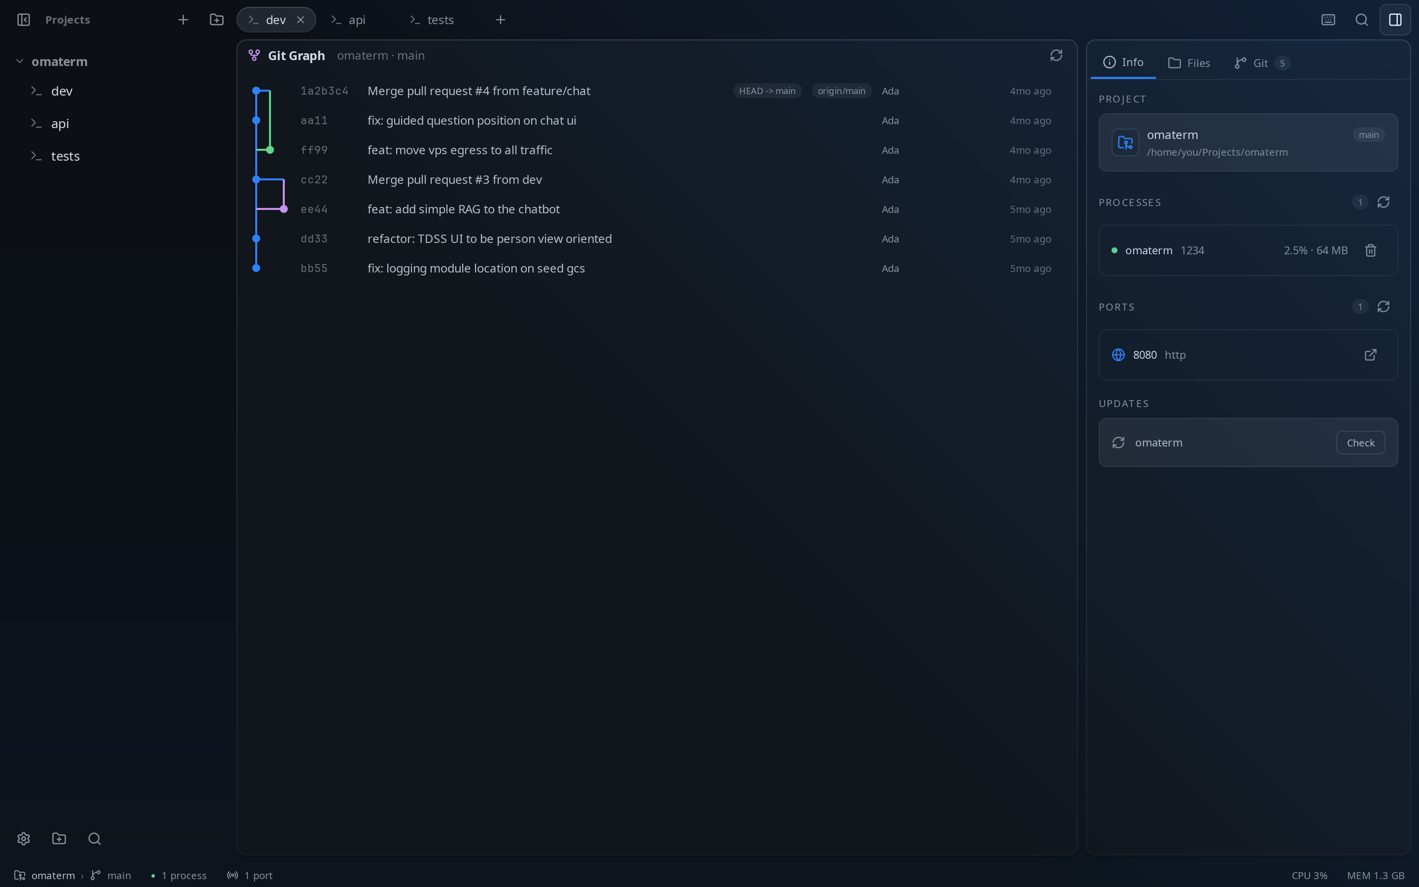Switch to the api tab
The width and height of the screenshot is (1419, 887).
[x=357, y=20]
